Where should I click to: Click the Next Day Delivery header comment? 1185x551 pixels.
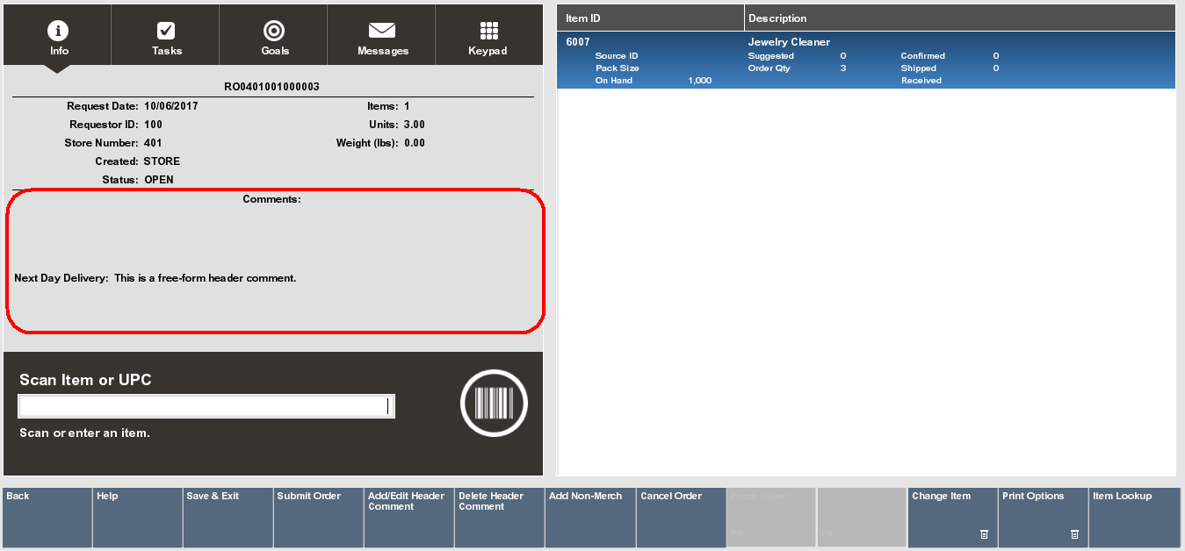coord(155,278)
